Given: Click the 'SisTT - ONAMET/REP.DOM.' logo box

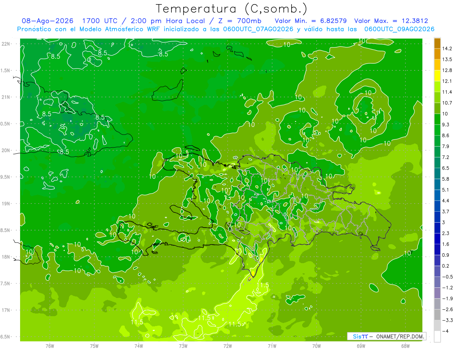Looking at the screenshot, I should (386, 336).
